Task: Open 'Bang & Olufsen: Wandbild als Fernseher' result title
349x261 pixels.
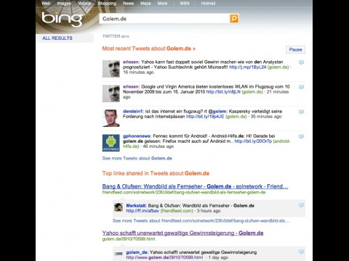Action: click(195, 186)
